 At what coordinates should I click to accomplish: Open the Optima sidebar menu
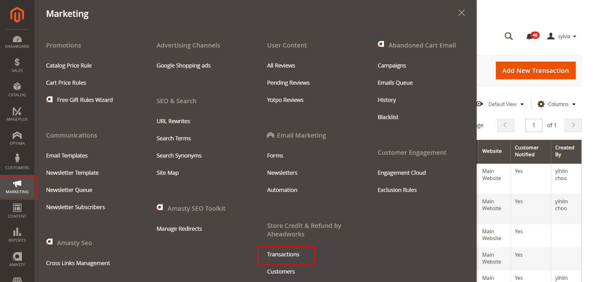(x=17, y=138)
